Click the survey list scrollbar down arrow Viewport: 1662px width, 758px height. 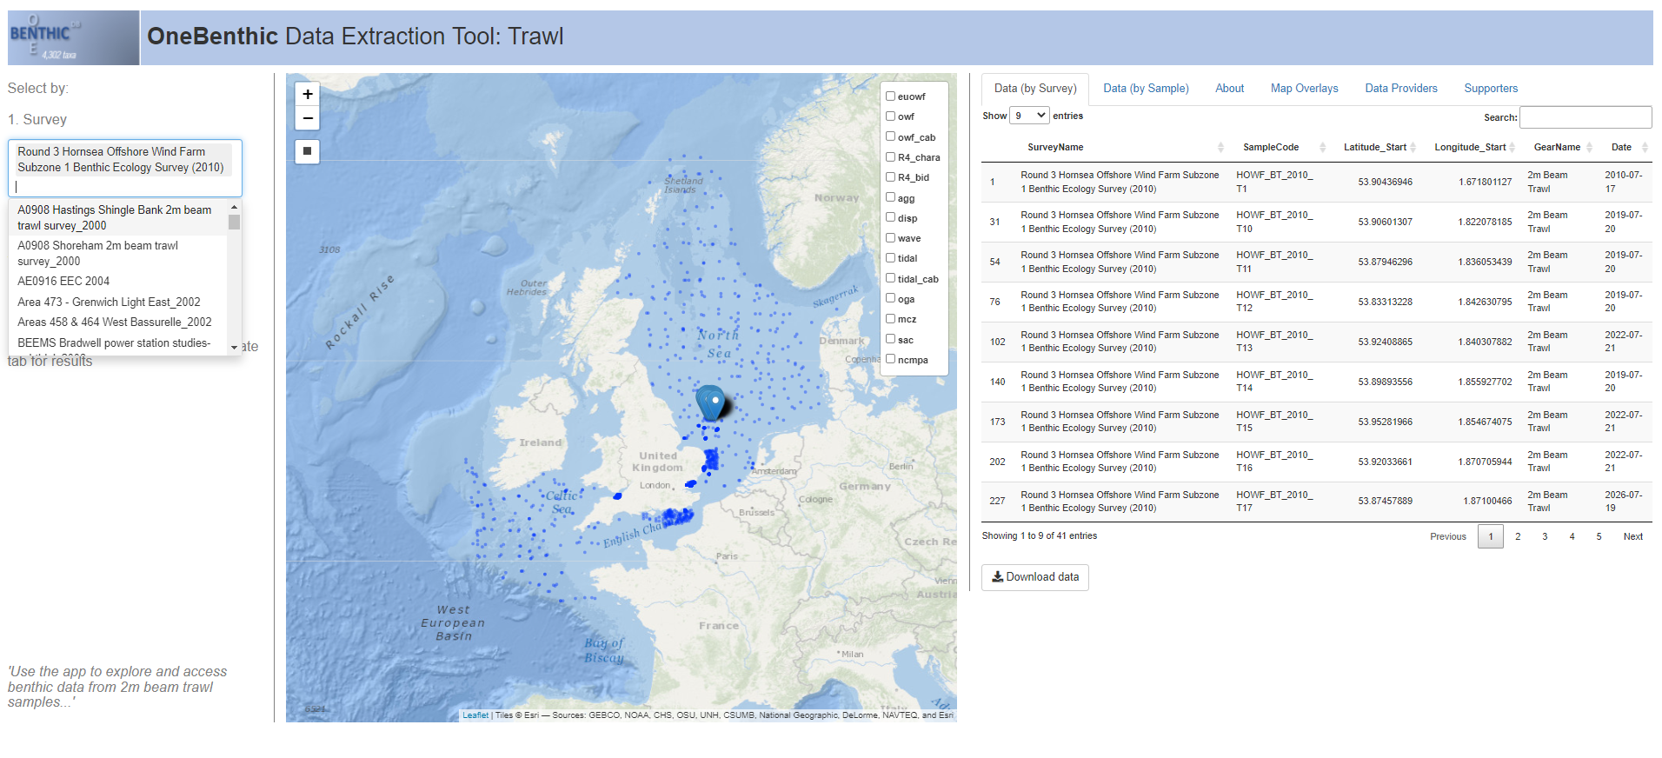[234, 348]
